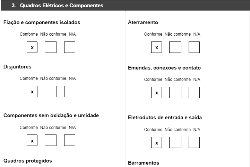
Task: Toggle Conforme for Eletrodutos de entrada e saída
Action: coord(157,142)
